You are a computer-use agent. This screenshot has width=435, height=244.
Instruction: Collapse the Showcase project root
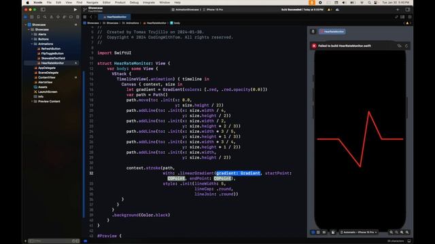tap(26, 24)
